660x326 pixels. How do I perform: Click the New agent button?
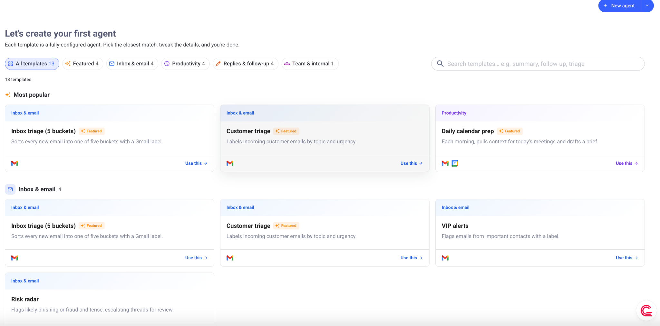[x=619, y=6]
